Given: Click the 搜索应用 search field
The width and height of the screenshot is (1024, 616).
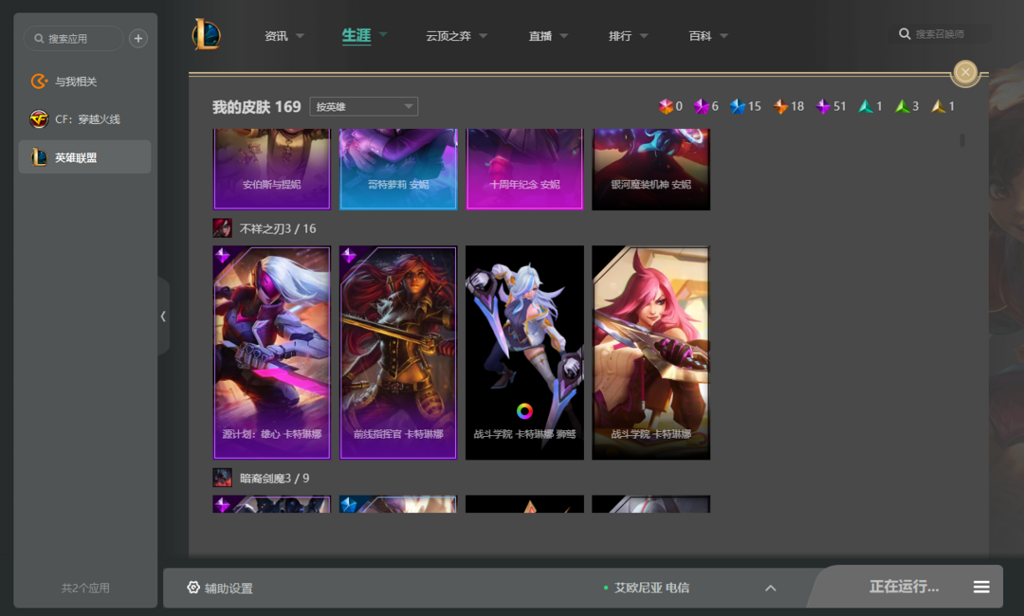Looking at the screenshot, I should (x=73, y=39).
